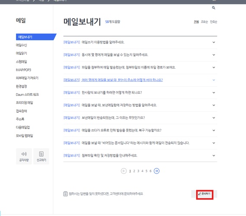This screenshot has height=216, width=246.
Task: Click clipboard icon beside 원하시는 답변 notice
Action: point(65,194)
